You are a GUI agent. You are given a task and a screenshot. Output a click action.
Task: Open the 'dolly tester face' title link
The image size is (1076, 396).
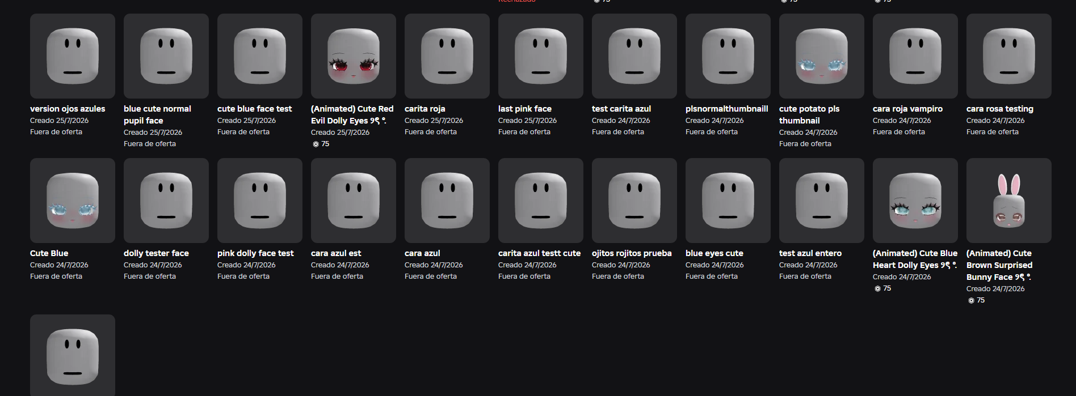[156, 253]
